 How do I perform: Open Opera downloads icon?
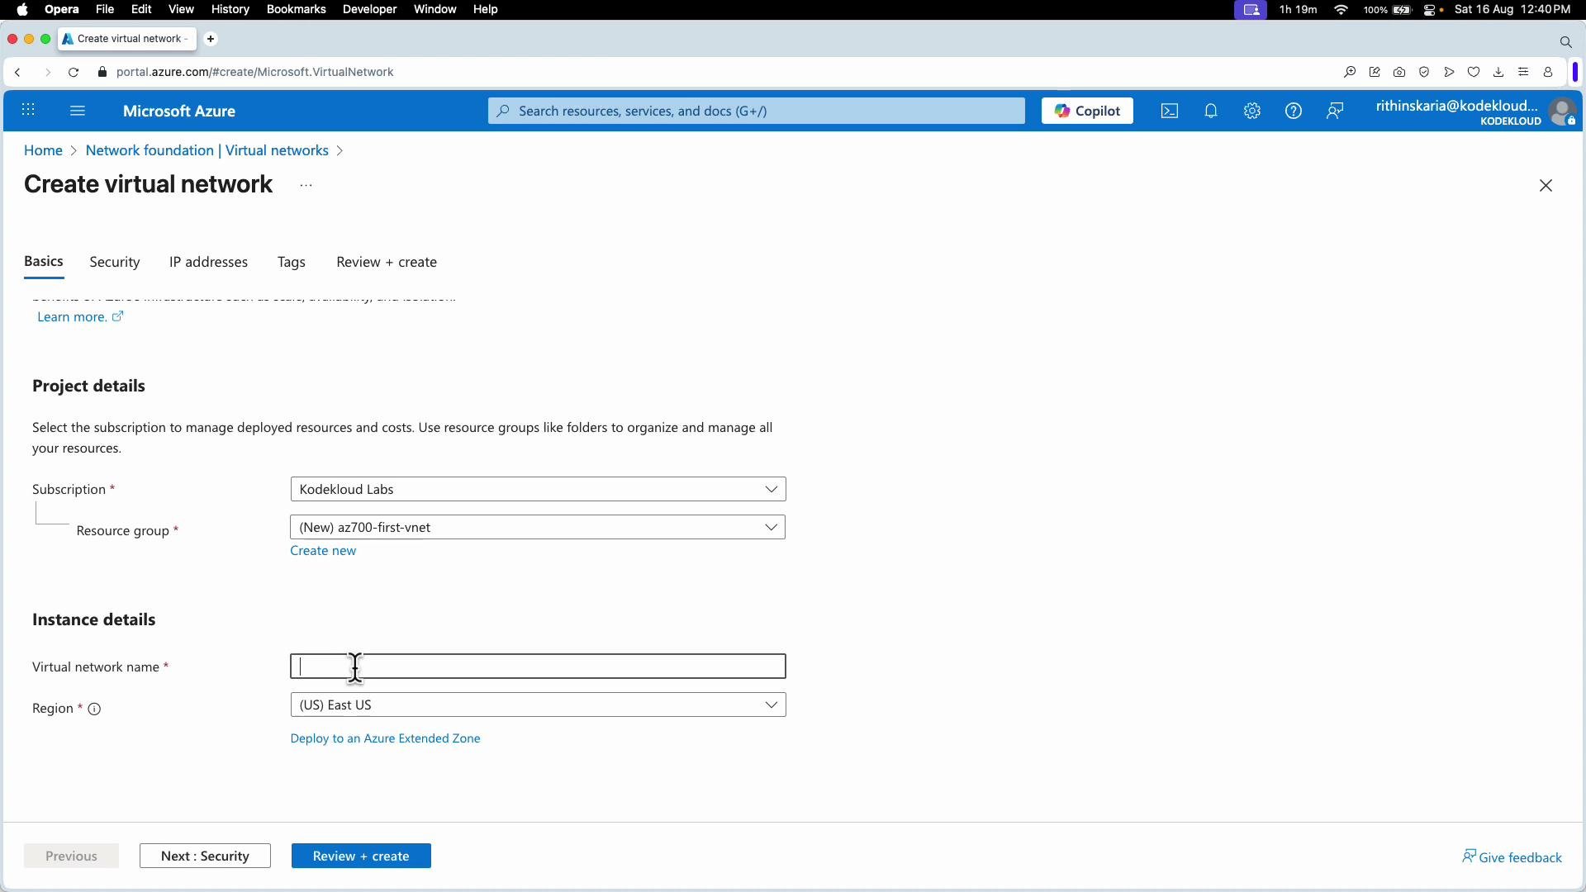1498,72
